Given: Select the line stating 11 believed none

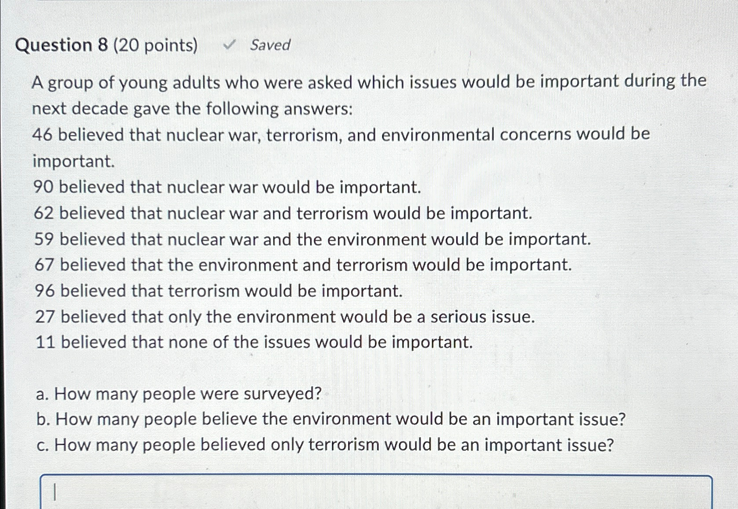Looking at the screenshot, I should click(x=253, y=343).
